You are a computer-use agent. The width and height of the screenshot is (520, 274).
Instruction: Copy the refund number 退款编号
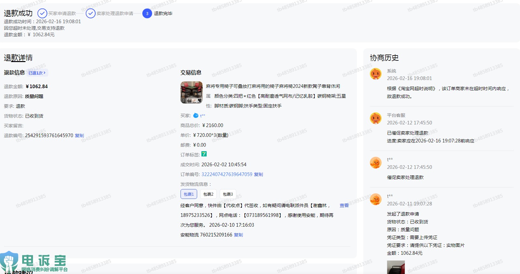[x=79, y=136]
